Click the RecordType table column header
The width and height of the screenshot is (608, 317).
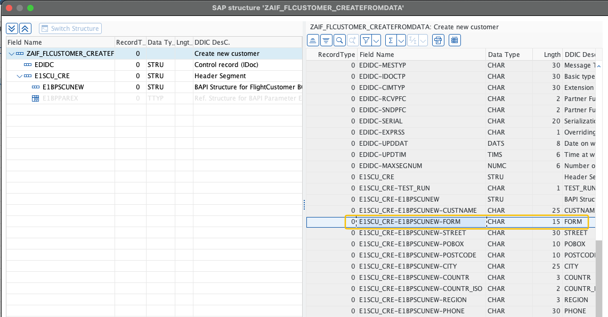pyautogui.click(x=332, y=55)
